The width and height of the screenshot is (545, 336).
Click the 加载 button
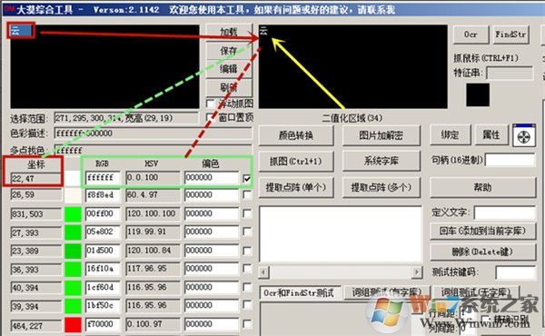[229, 32]
